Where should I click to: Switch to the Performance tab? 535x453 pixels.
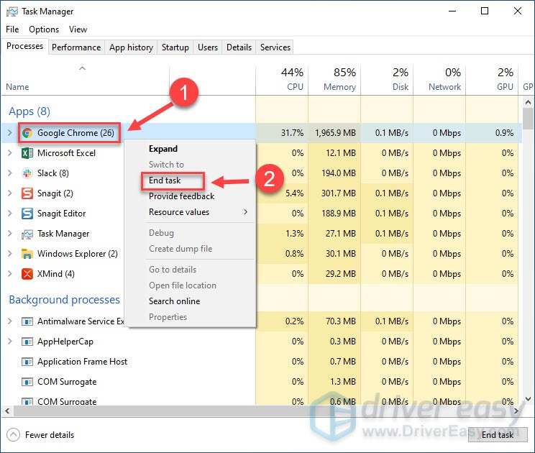tap(76, 47)
